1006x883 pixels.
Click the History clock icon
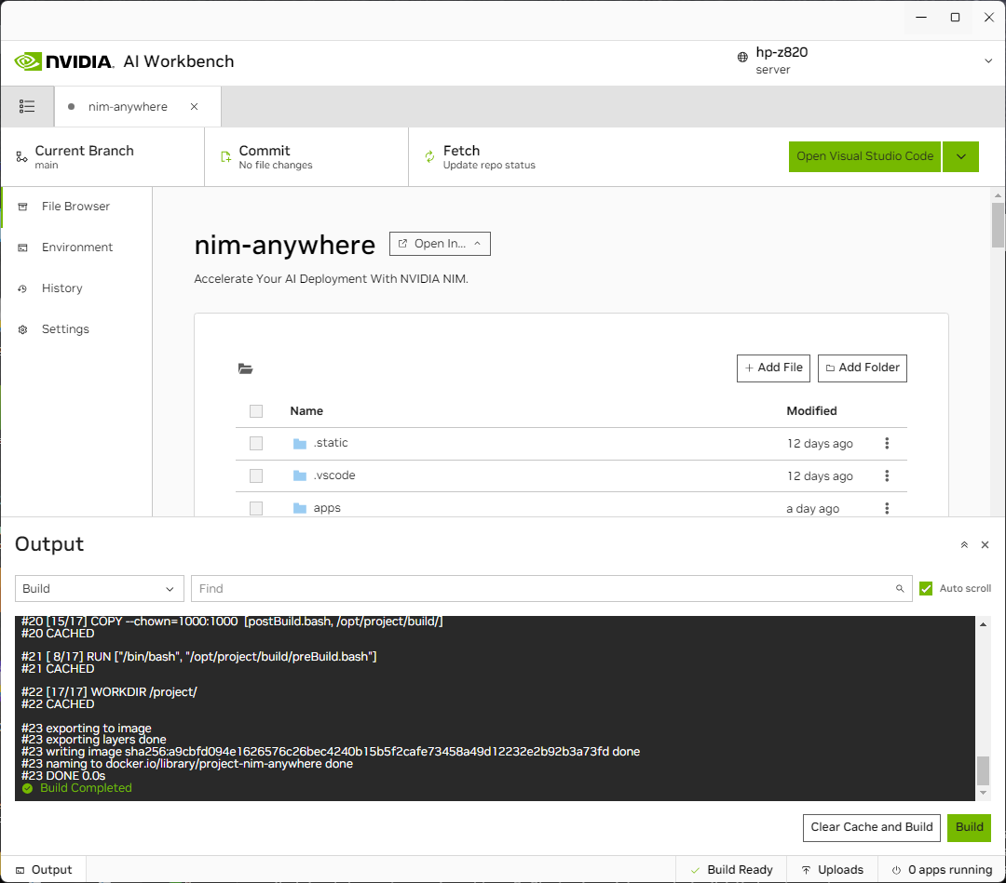(22, 289)
